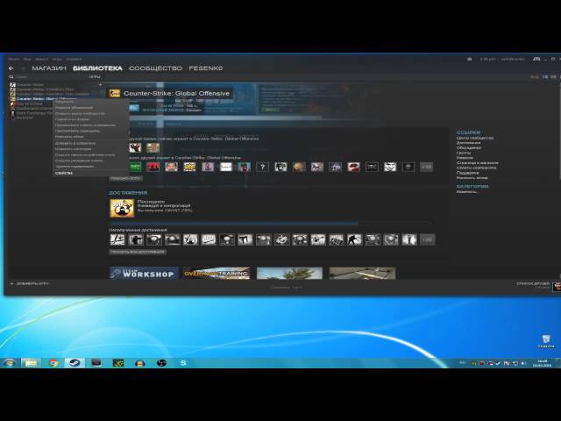Click the volume icon in system tray
The height and width of the screenshot is (421, 561).
point(523,363)
